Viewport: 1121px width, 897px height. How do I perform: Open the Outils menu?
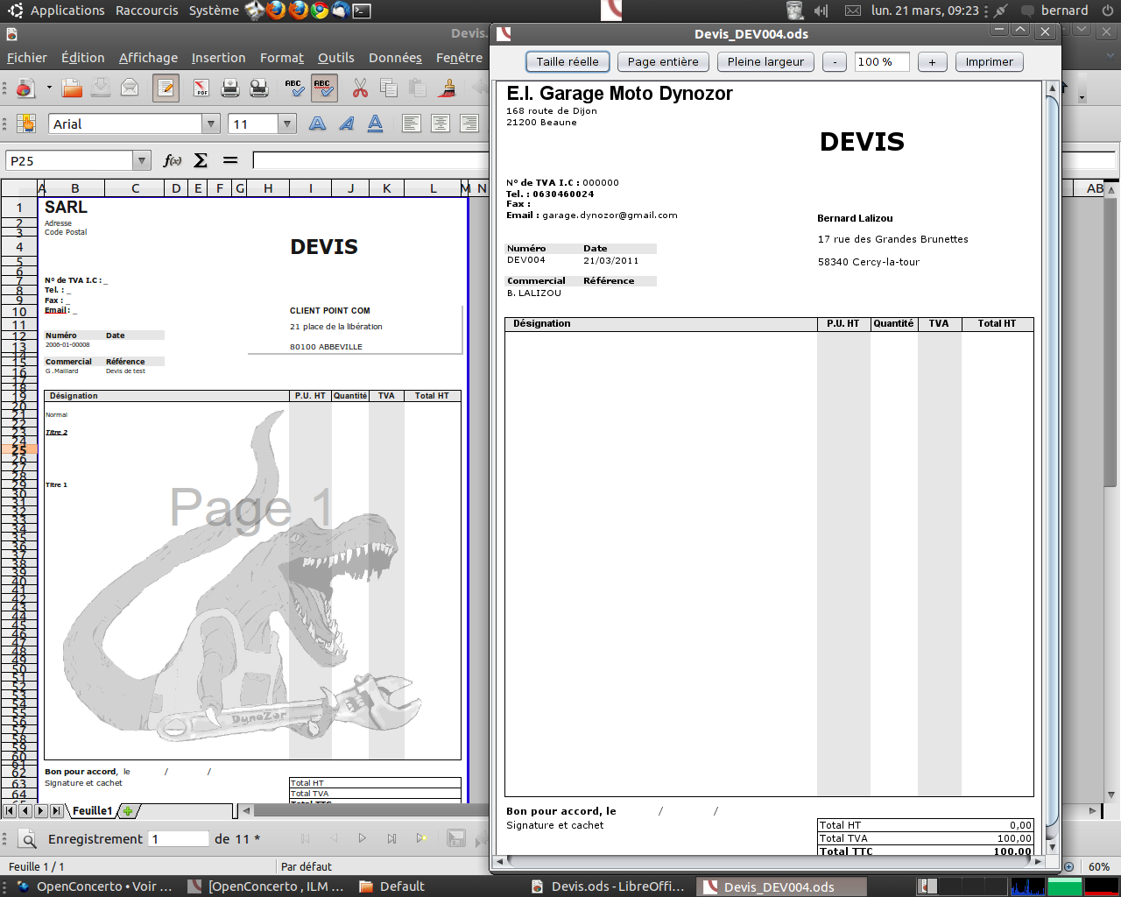coord(336,57)
